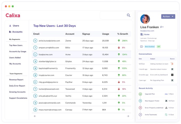Click the New Support Ticket activity icon
Viewport: 181px width, 124px height.
[140, 101]
